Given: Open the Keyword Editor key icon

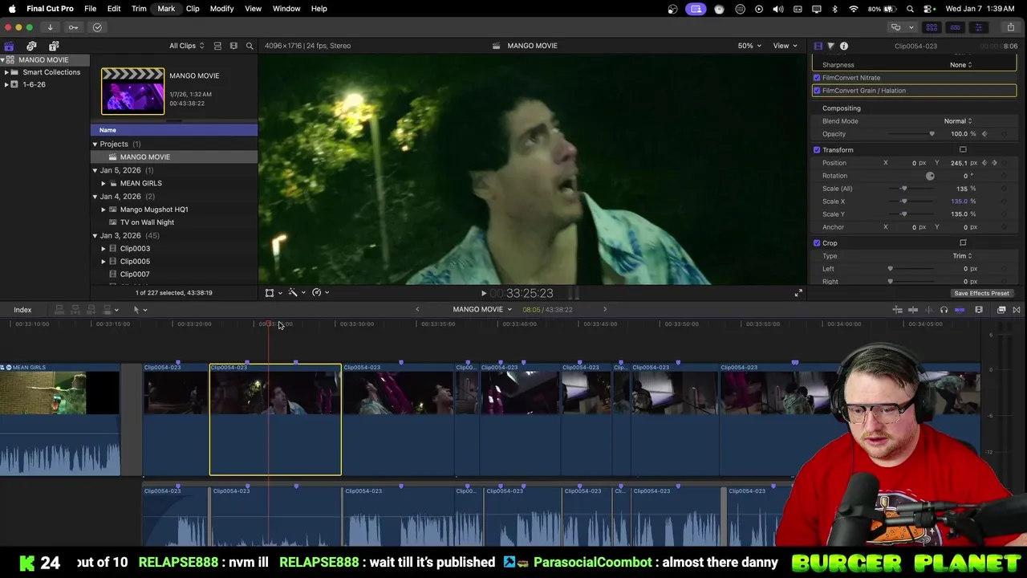Looking at the screenshot, I should click(x=73, y=27).
